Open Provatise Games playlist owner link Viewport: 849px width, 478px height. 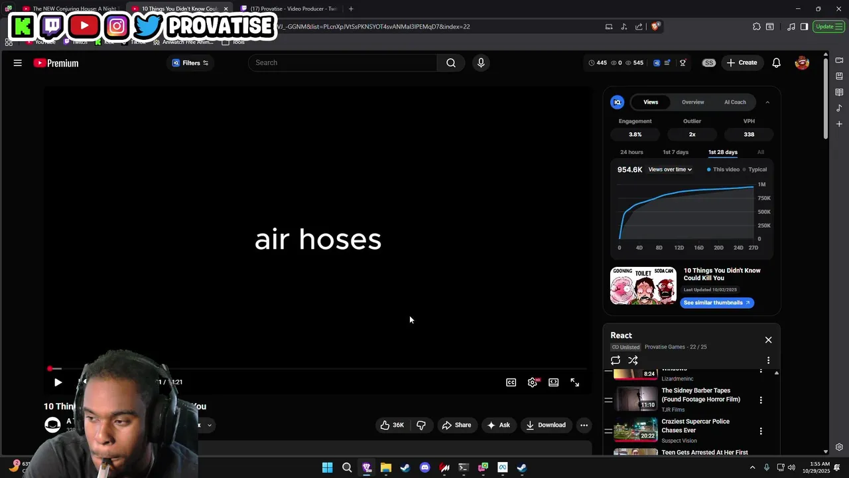665,347
